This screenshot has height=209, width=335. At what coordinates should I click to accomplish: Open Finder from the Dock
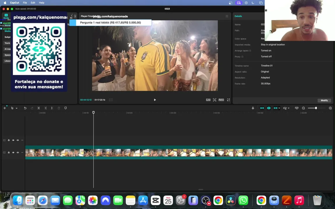17,200
